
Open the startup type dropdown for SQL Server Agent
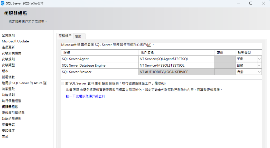(x=259, y=59)
